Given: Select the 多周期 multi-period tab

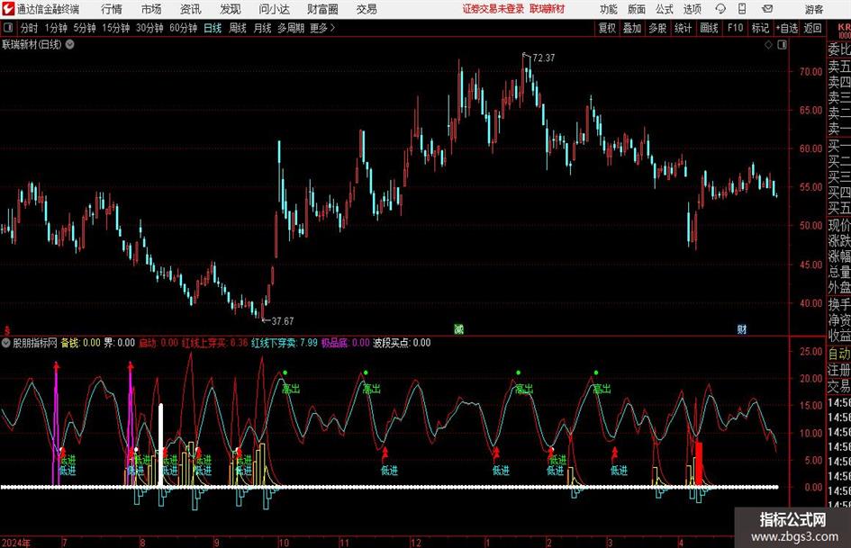Looking at the screenshot, I should 291,28.
